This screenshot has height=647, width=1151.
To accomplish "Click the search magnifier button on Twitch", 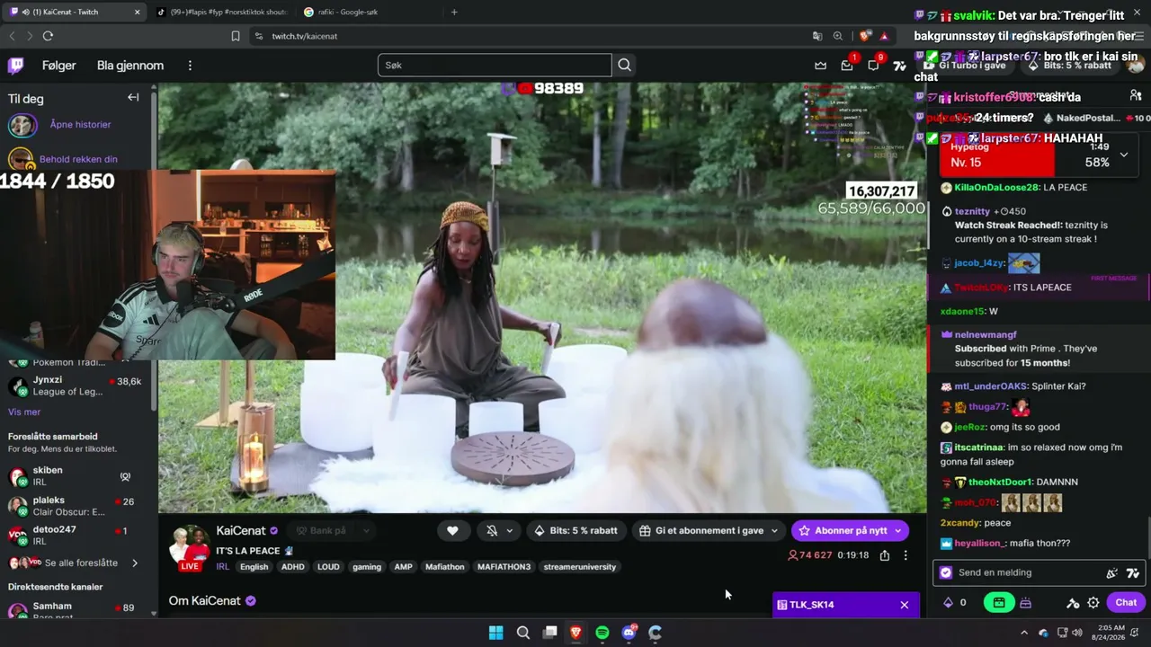I will (x=624, y=65).
